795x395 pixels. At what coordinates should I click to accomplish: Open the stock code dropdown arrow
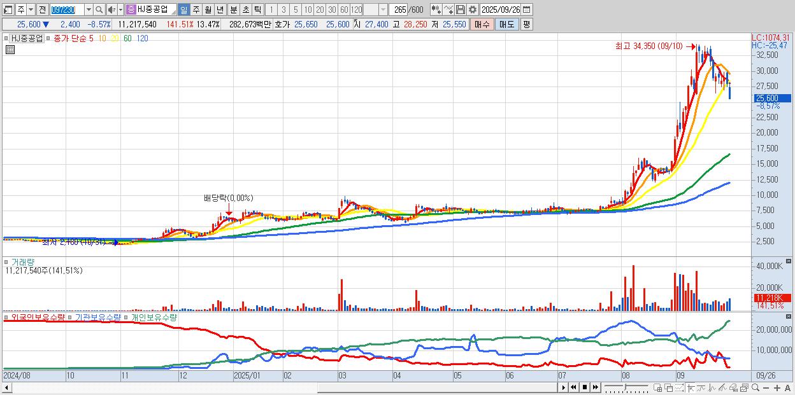coord(89,10)
